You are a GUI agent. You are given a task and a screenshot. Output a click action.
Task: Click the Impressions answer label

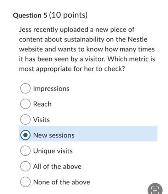51,88
